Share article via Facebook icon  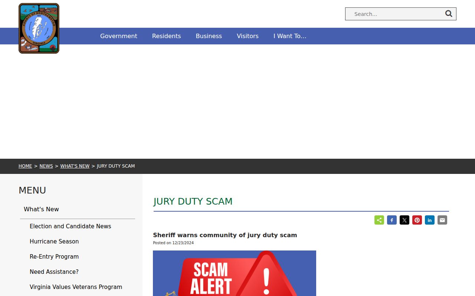[x=392, y=220]
